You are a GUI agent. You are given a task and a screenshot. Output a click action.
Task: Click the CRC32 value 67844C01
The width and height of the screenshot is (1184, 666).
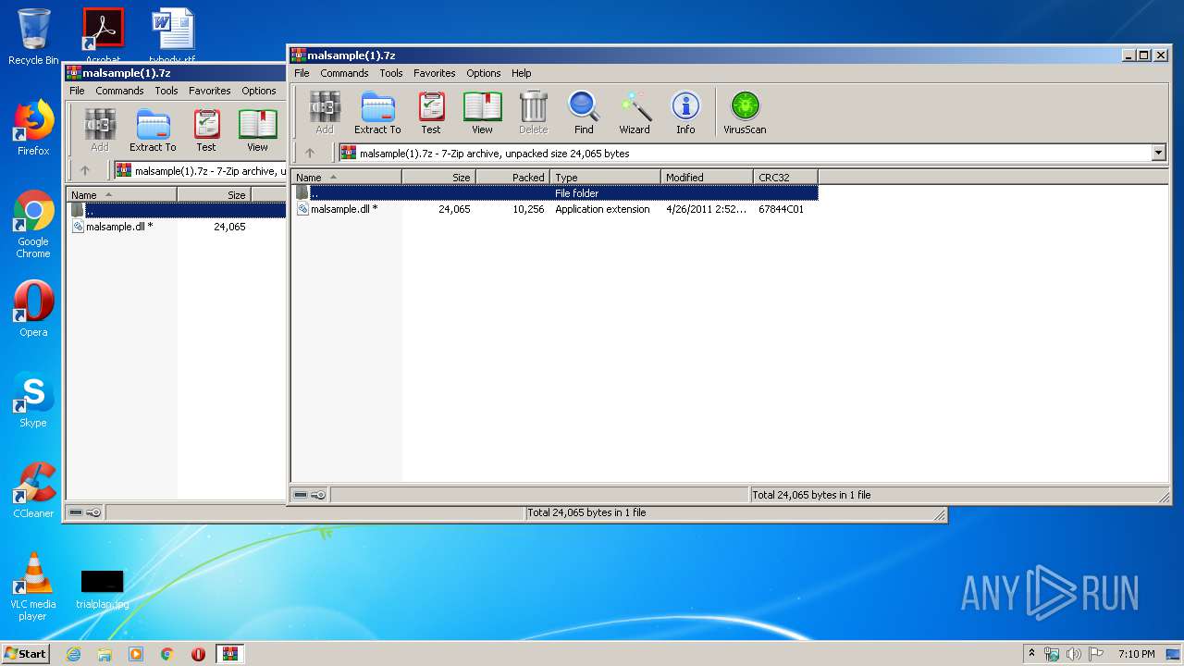coord(781,209)
